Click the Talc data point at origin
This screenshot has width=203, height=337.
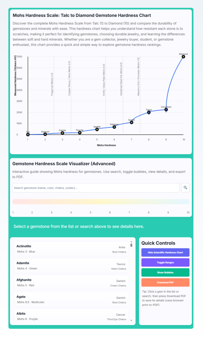click(x=28, y=135)
